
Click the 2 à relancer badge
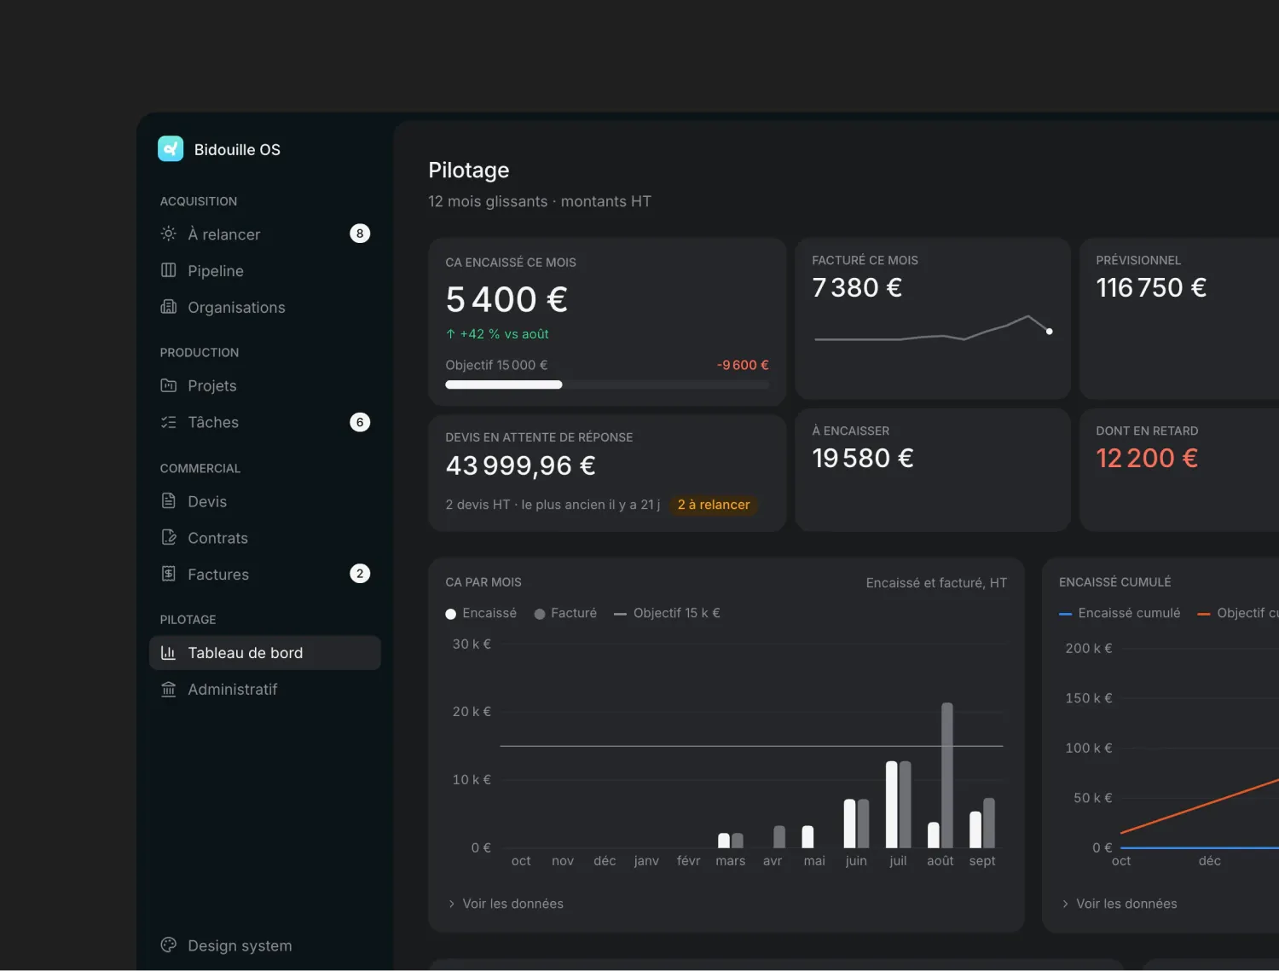click(714, 505)
